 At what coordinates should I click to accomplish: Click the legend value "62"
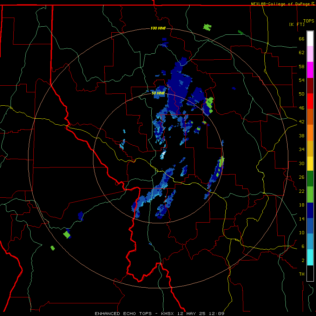302,53
